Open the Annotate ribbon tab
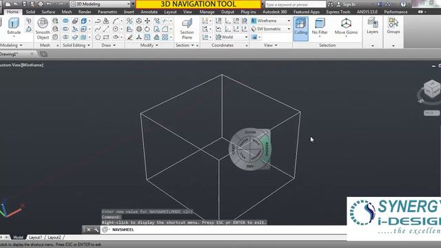441x248 pixels. coord(149,12)
